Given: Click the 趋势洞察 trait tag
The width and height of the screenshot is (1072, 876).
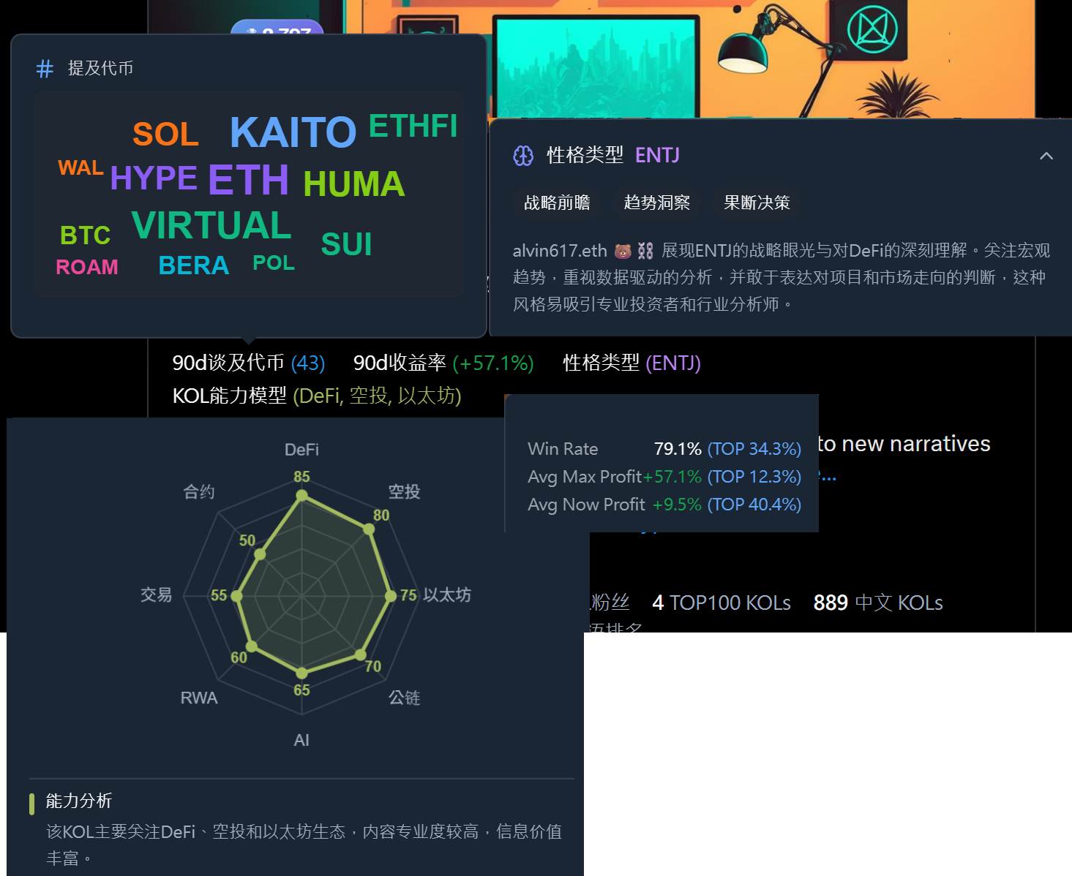Looking at the screenshot, I should 657,203.
